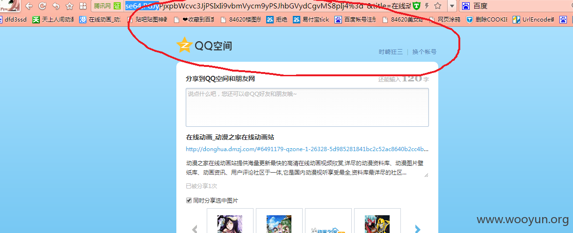The height and width of the screenshot is (233, 573).
Task: Open the apps grid icon in the toolbar
Action: tap(83, 6)
